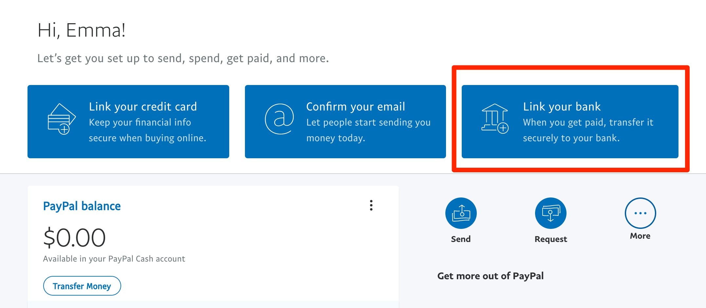The height and width of the screenshot is (308, 706).
Task: Select the "Confirm your email" title
Action: click(x=356, y=107)
